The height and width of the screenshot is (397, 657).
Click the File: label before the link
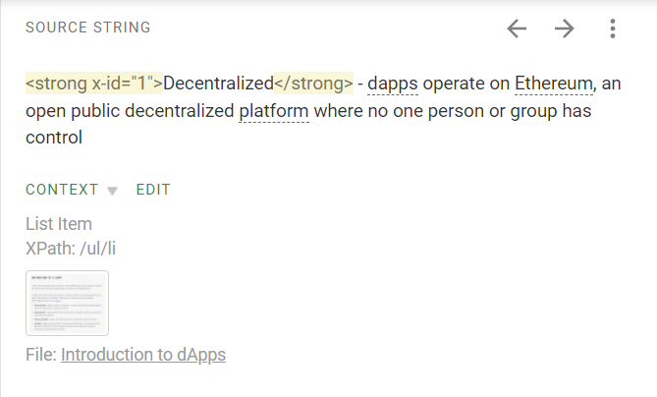[41, 355]
